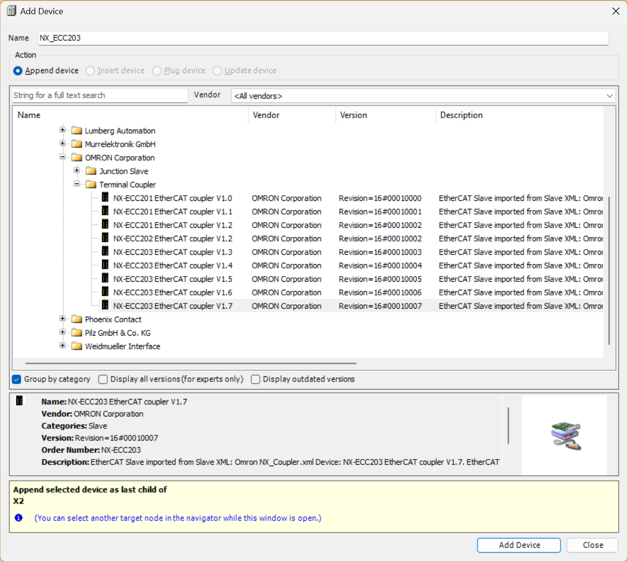Click Revision=16#00010003 version cell

point(380,252)
